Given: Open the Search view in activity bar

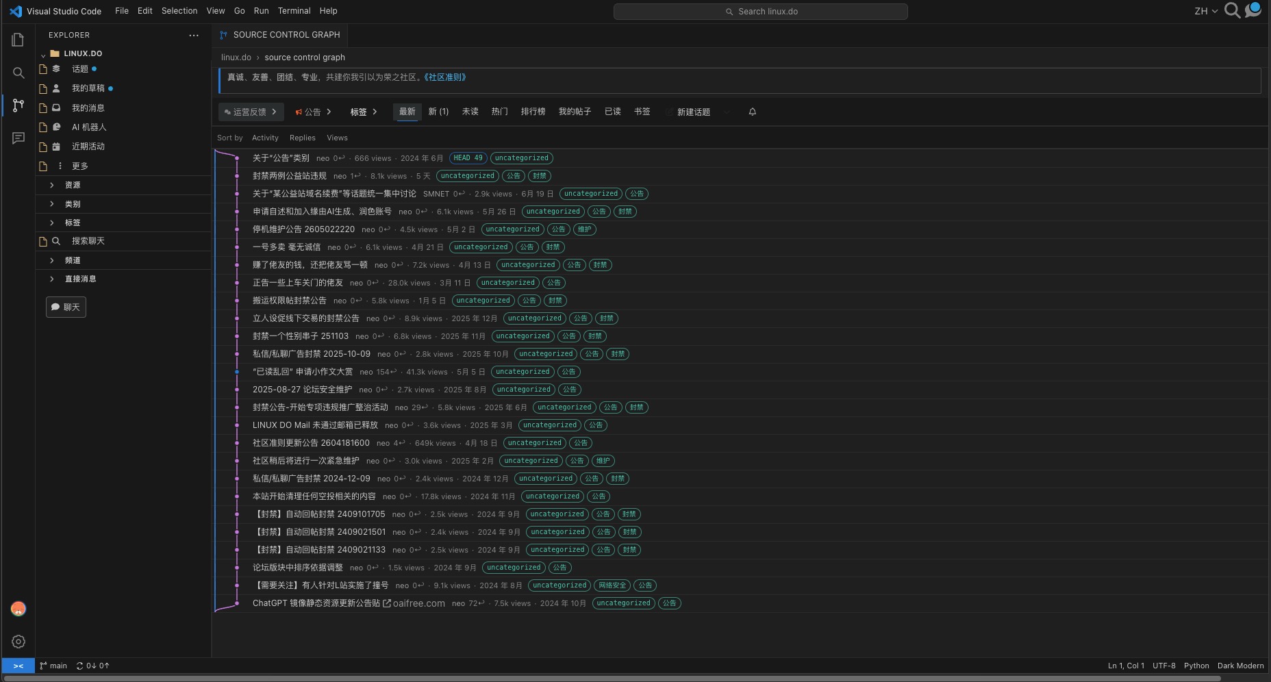Looking at the screenshot, I should [x=18, y=73].
